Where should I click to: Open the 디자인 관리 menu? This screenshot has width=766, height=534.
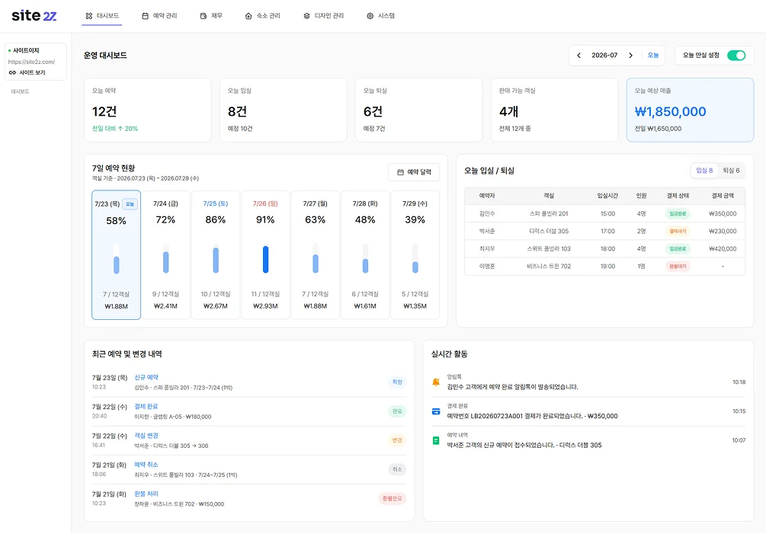pos(323,16)
